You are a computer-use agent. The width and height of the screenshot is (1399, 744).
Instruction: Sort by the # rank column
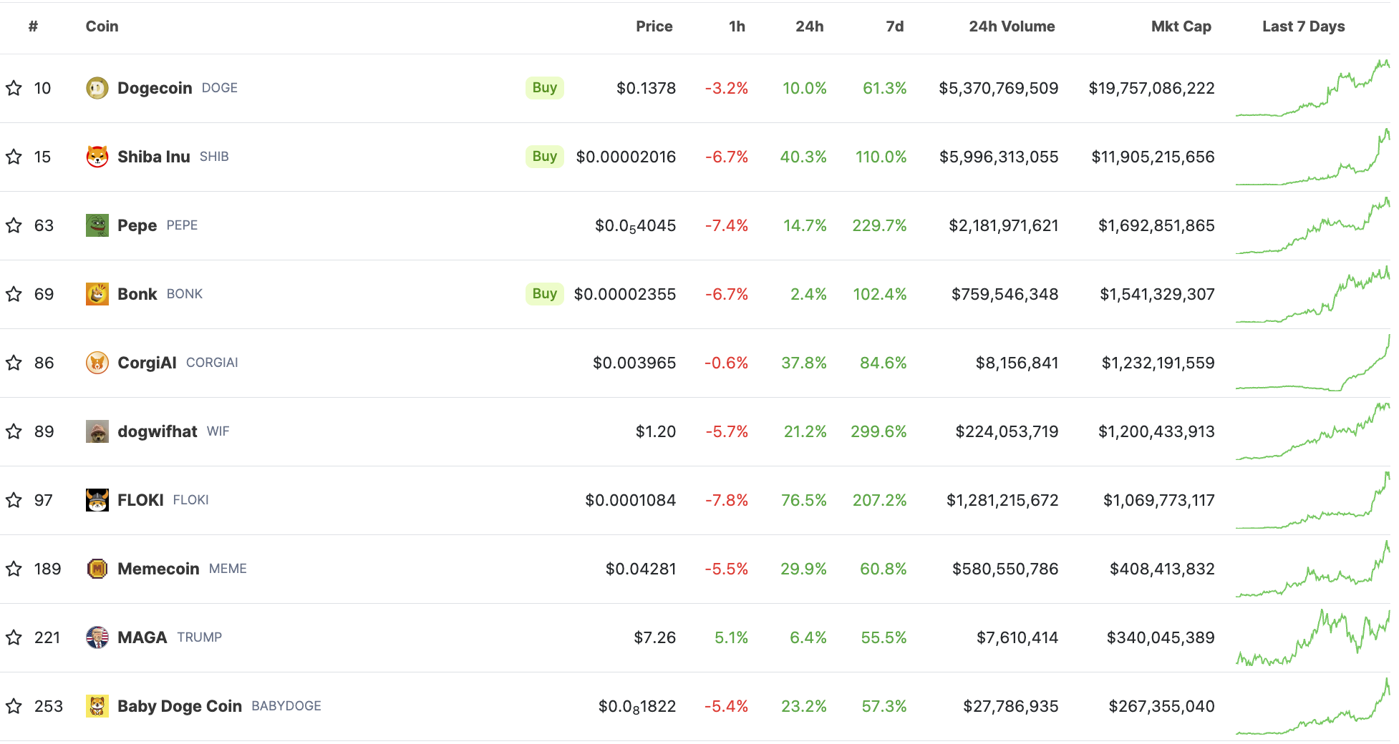[x=33, y=26]
